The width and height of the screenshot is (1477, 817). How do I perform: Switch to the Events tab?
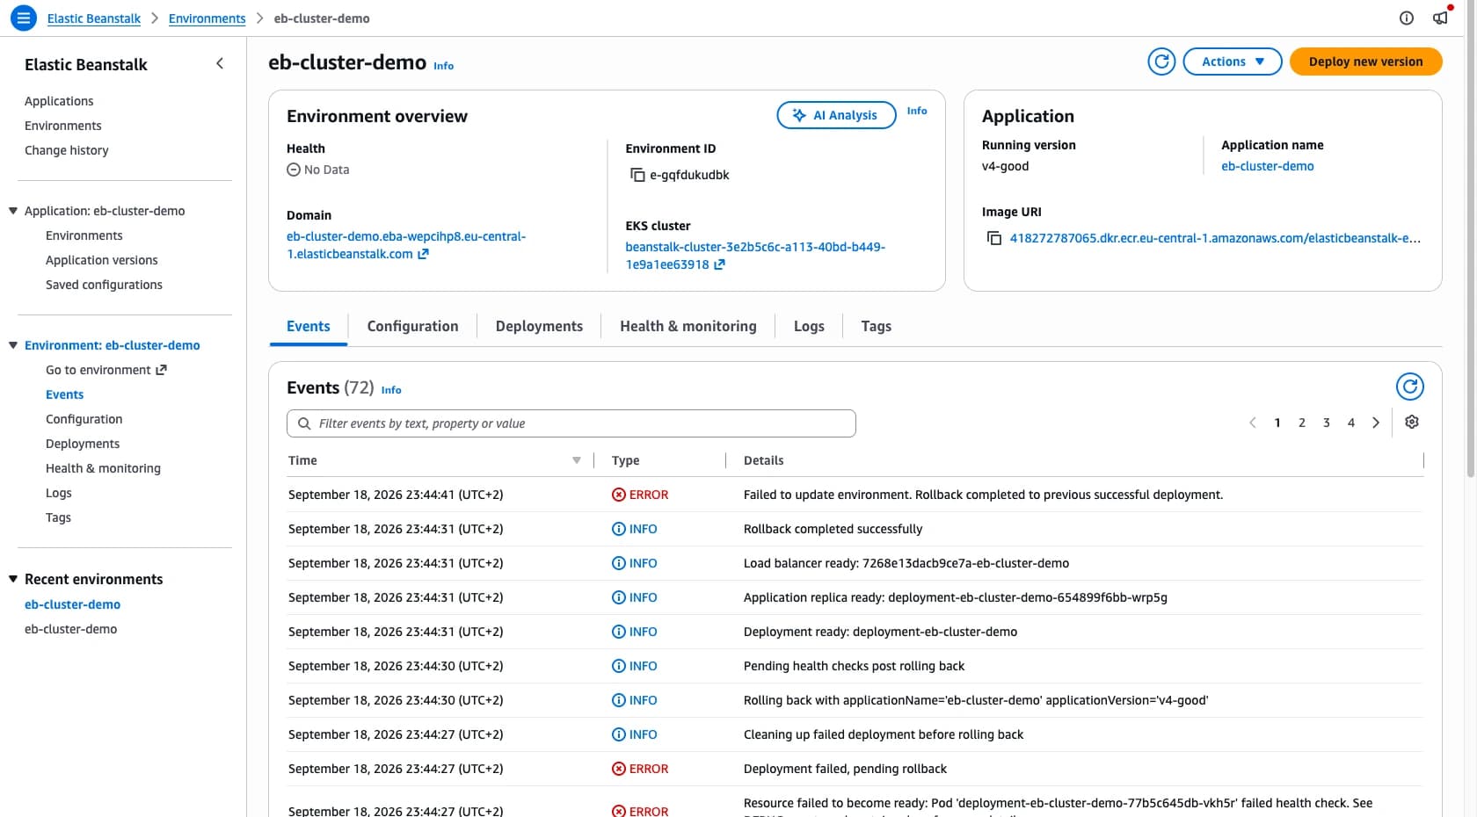309,326
